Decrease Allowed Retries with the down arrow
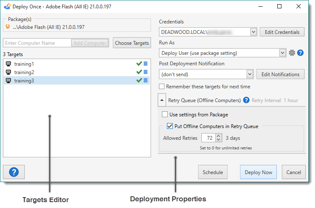This screenshot has height=208, width=315. [219, 140]
